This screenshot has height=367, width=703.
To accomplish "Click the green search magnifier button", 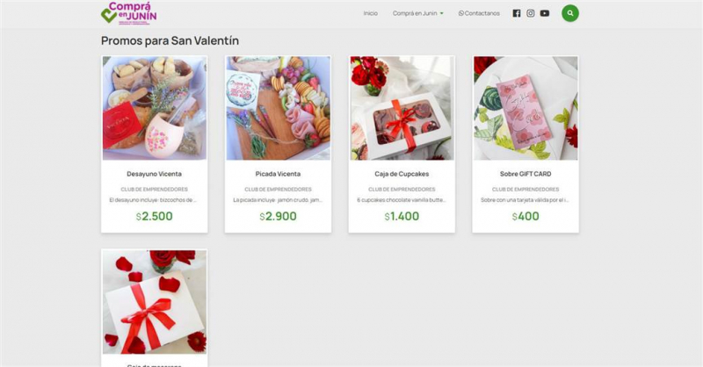I will pyautogui.click(x=570, y=13).
